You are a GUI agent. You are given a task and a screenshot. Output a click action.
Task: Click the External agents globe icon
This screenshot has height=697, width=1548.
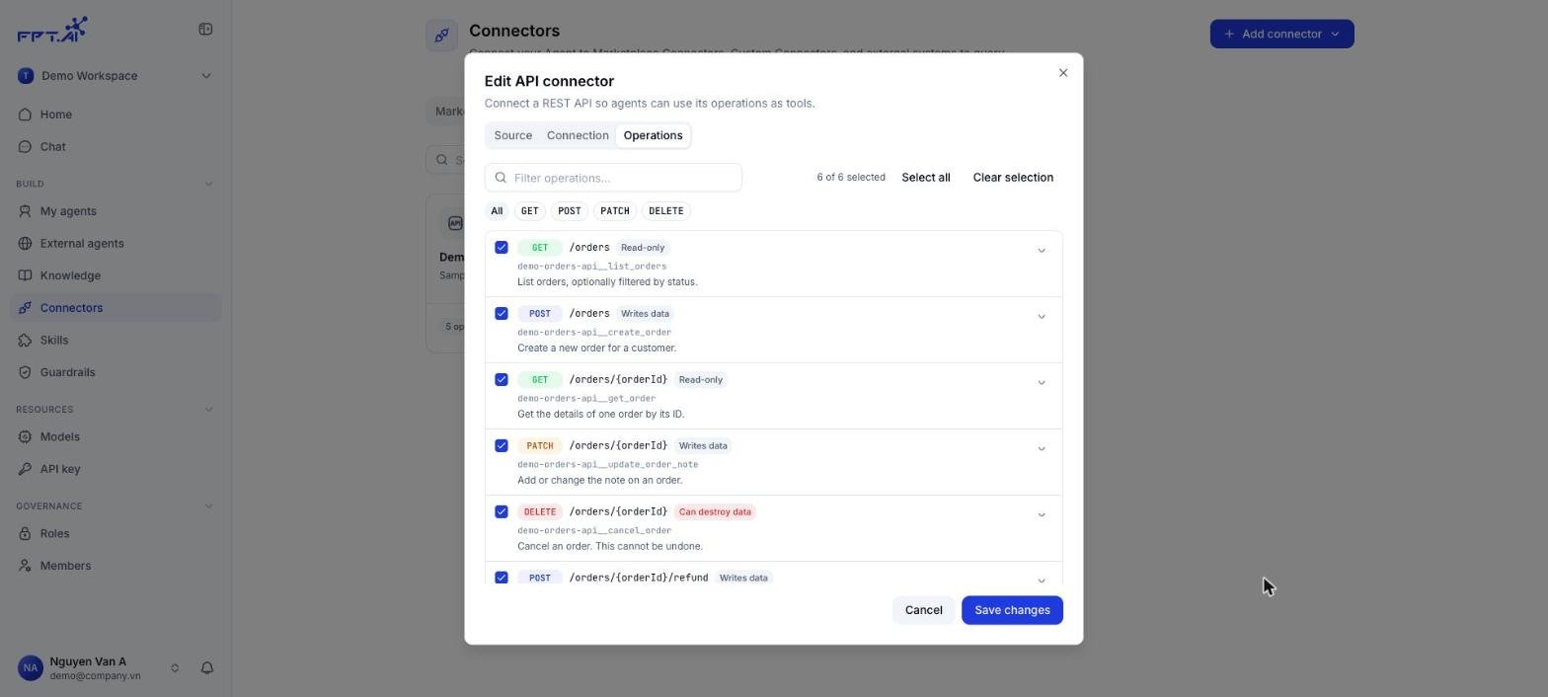click(26, 244)
